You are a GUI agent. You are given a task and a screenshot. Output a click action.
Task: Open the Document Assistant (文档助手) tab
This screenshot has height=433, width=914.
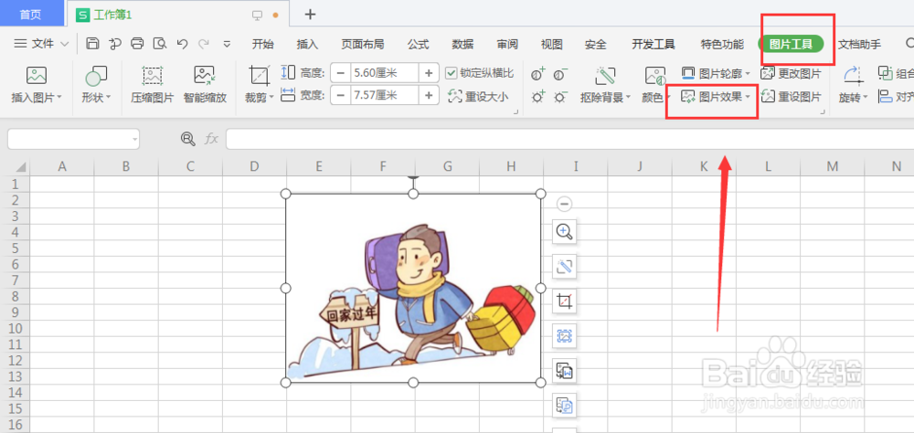tap(860, 44)
